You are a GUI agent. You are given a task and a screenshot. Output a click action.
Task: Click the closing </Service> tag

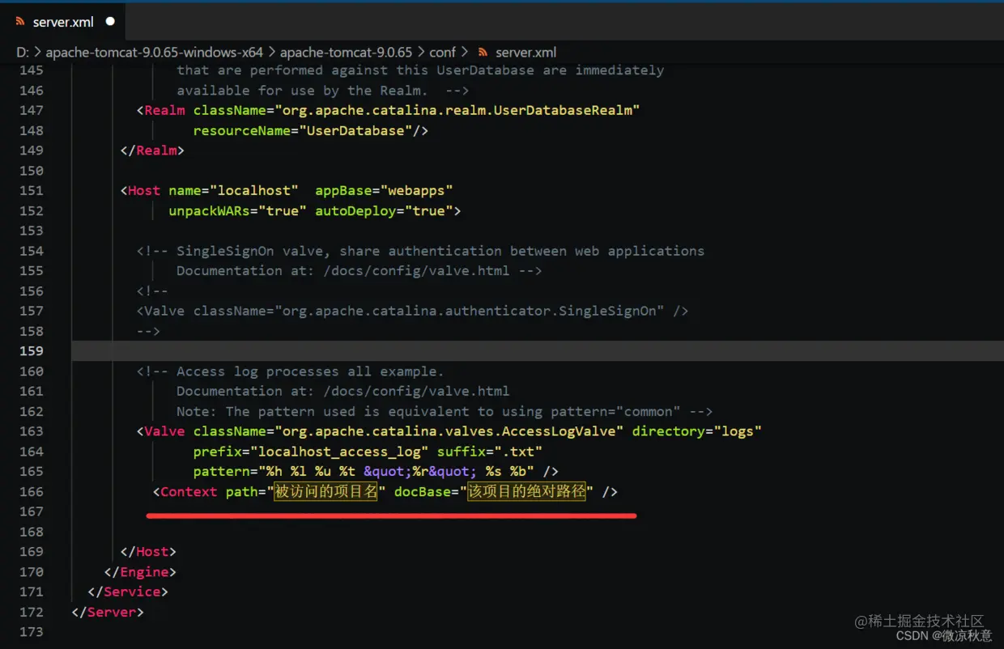click(x=128, y=592)
